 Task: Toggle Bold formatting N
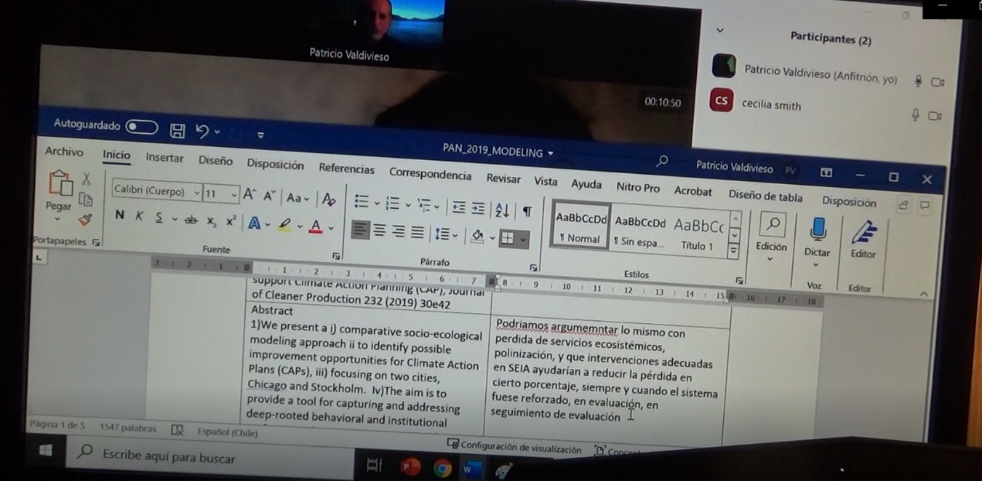click(119, 215)
